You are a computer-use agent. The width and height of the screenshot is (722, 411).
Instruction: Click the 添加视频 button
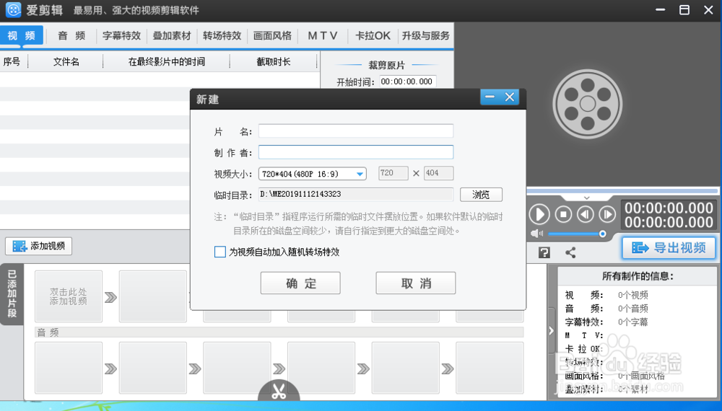(39, 246)
